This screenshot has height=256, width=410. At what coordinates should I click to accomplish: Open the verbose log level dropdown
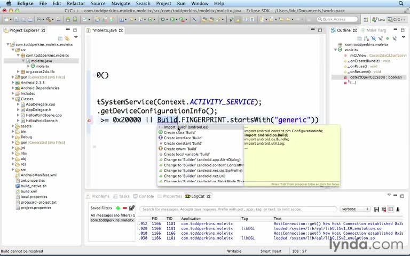(x=355, y=209)
